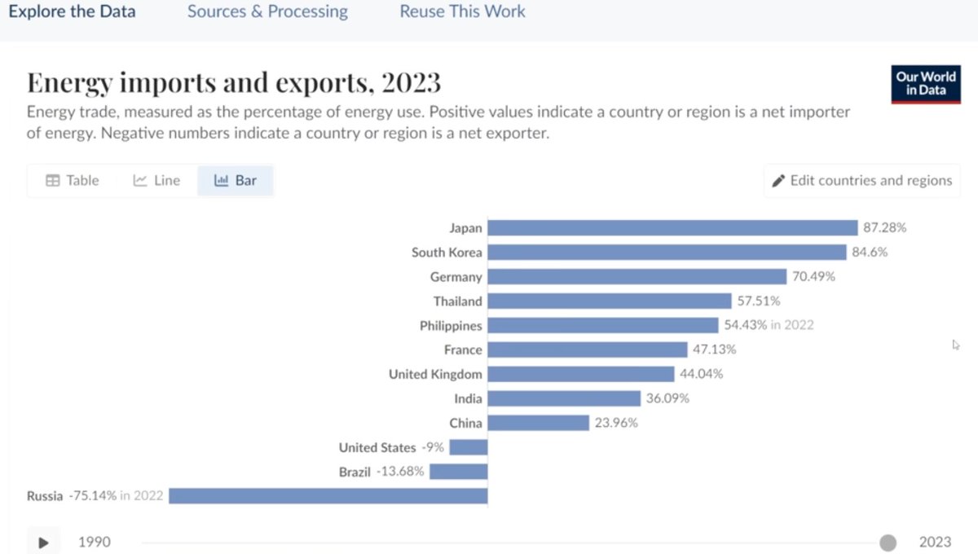Image resolution: width=978 pixels, height=554 pixels.
Task: Click the India country label
Action: [469, 399]
